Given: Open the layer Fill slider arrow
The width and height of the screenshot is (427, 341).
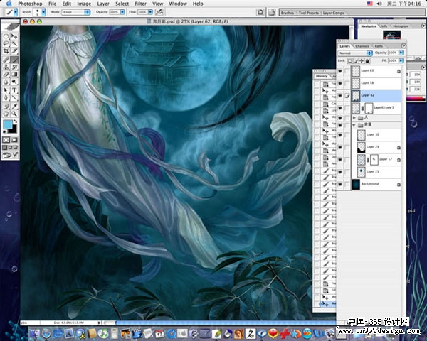Looking at the screenshot, I should [x=401, y=60].
